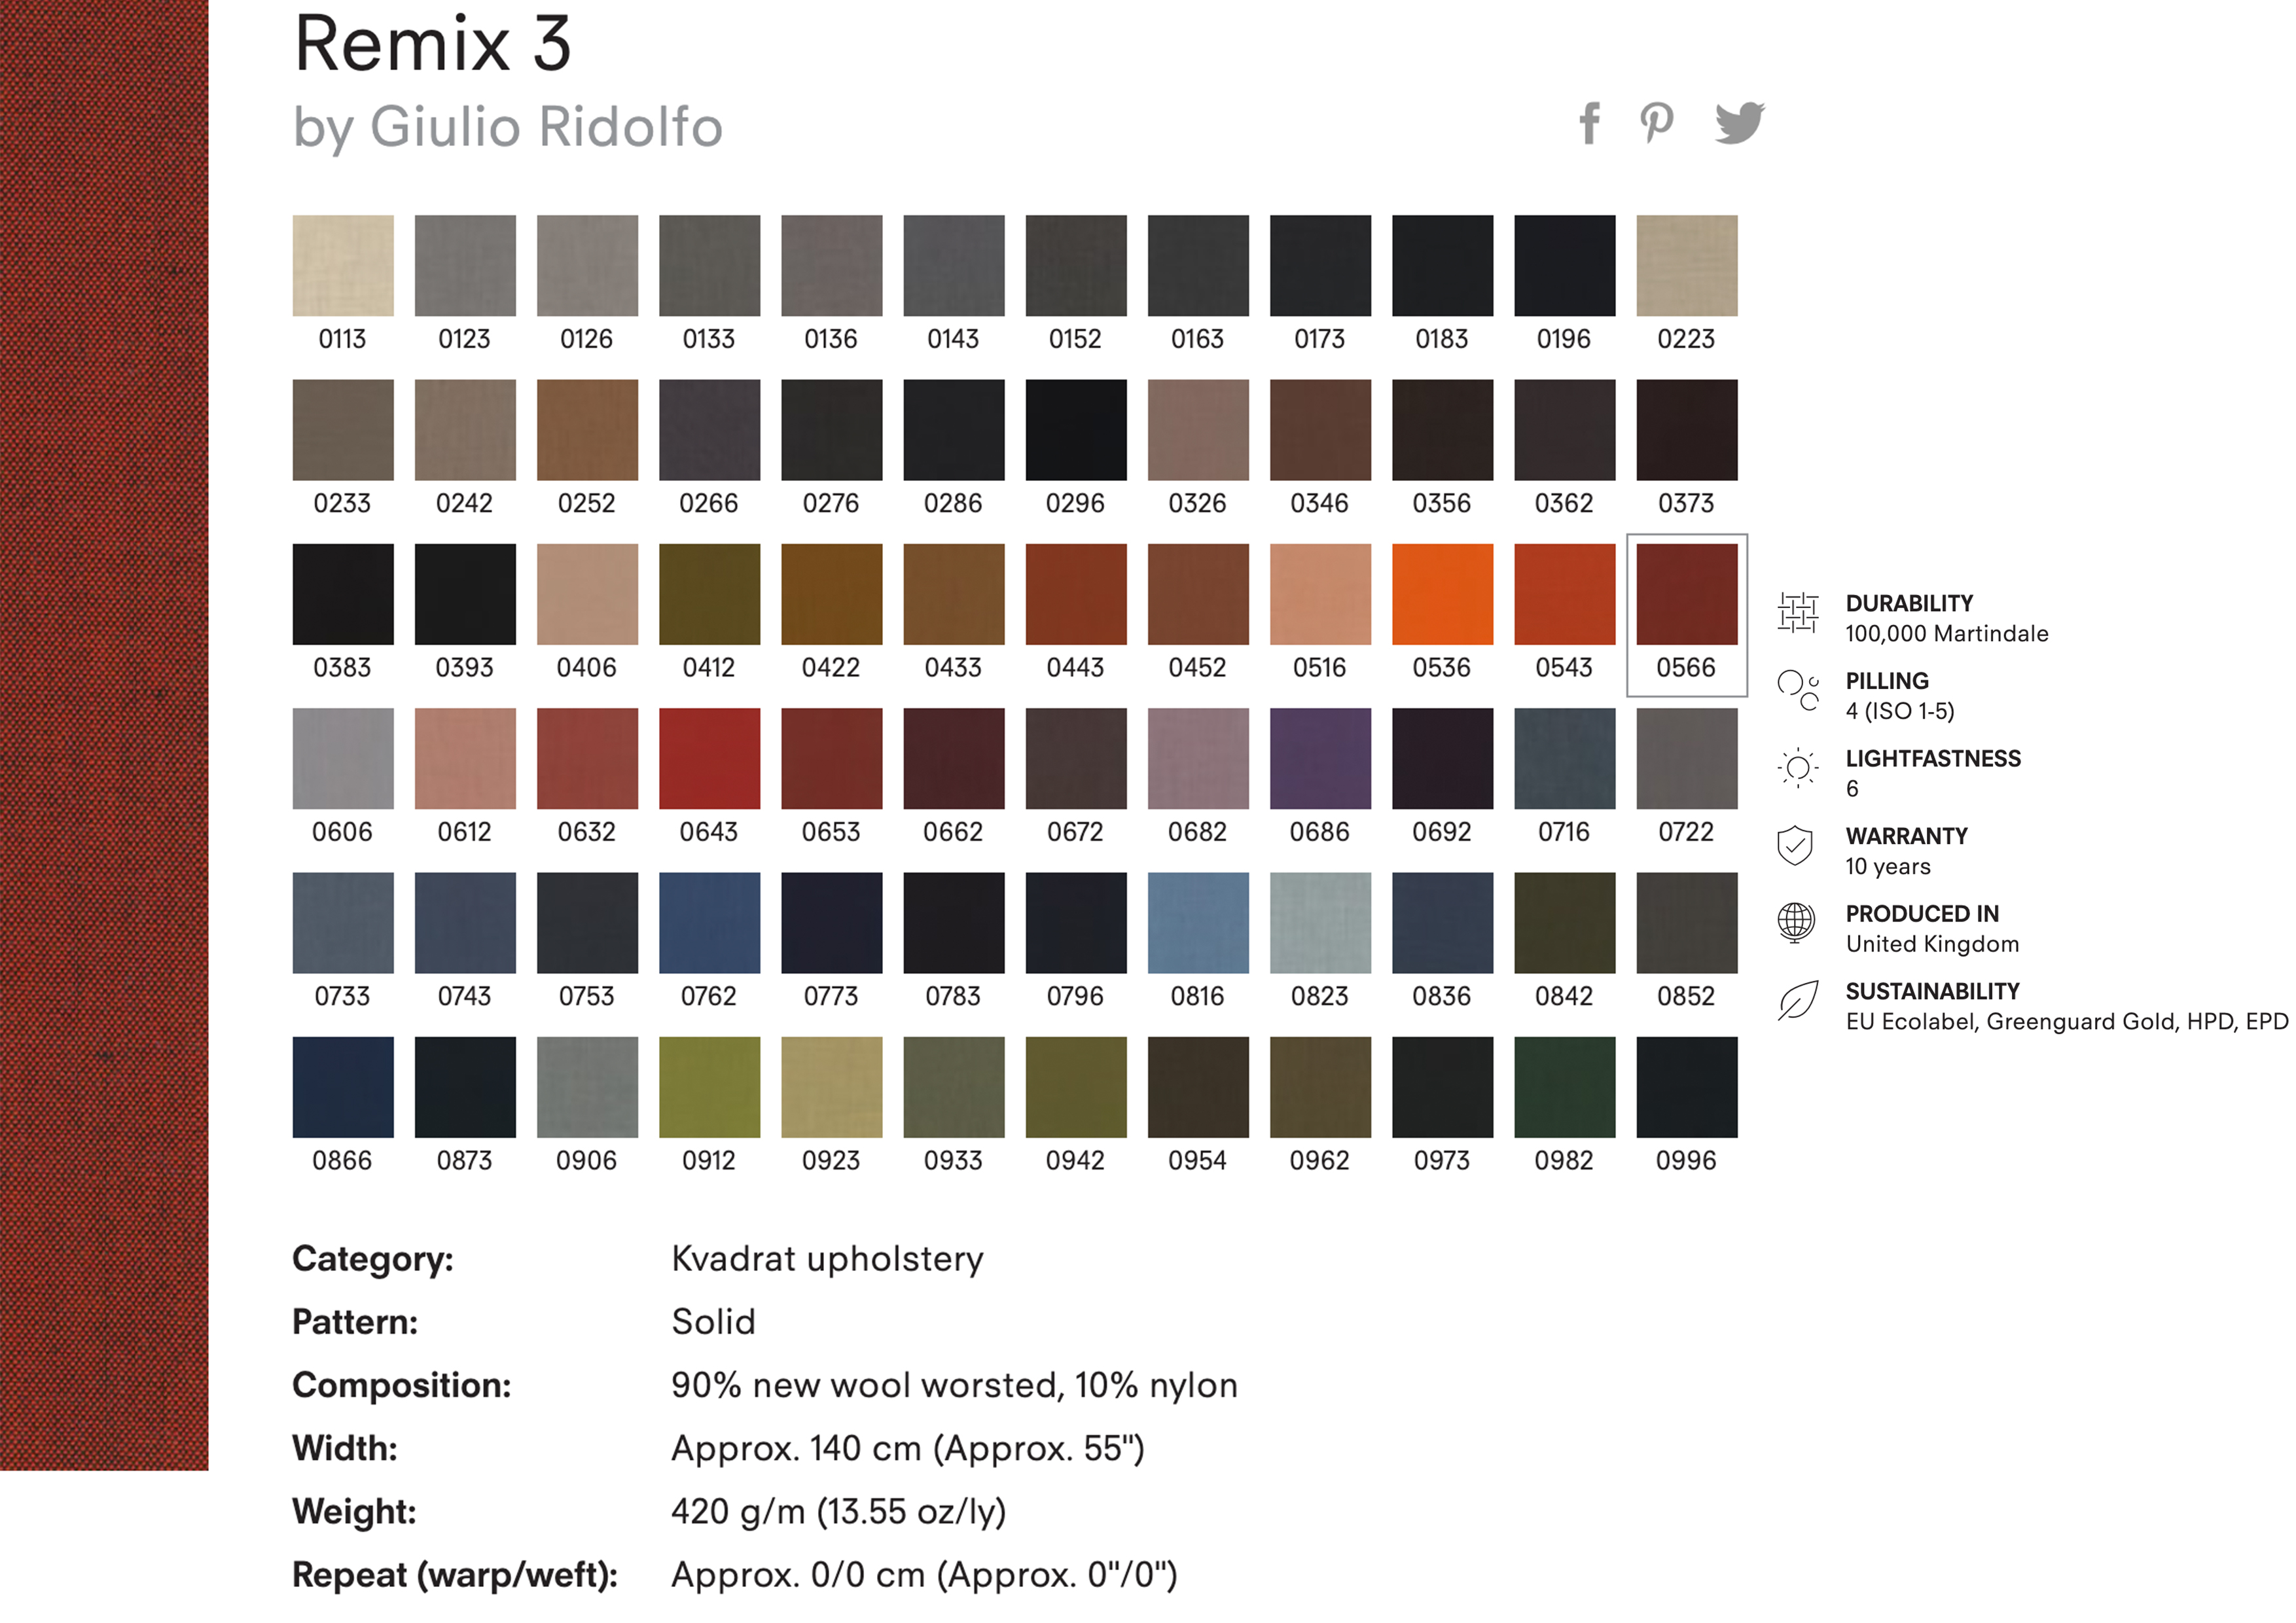2296x1623 pixels.
Task: Select the light blue swatch 0816
Action: click(x=1198, y=923)
